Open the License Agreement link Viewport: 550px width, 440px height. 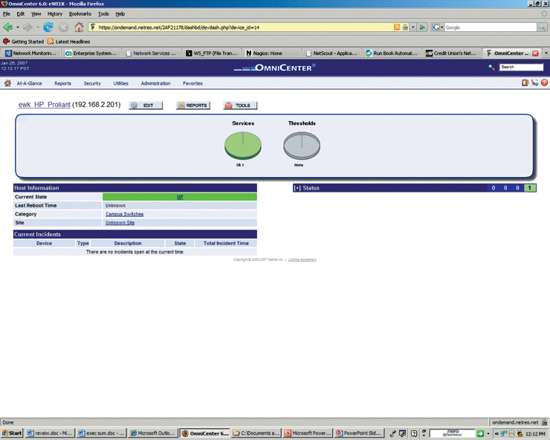[x=302, y=259]
